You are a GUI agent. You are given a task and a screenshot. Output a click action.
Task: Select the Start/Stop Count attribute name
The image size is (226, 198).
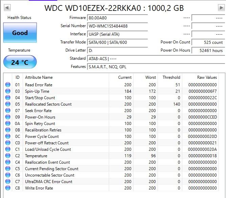(40, 98)
